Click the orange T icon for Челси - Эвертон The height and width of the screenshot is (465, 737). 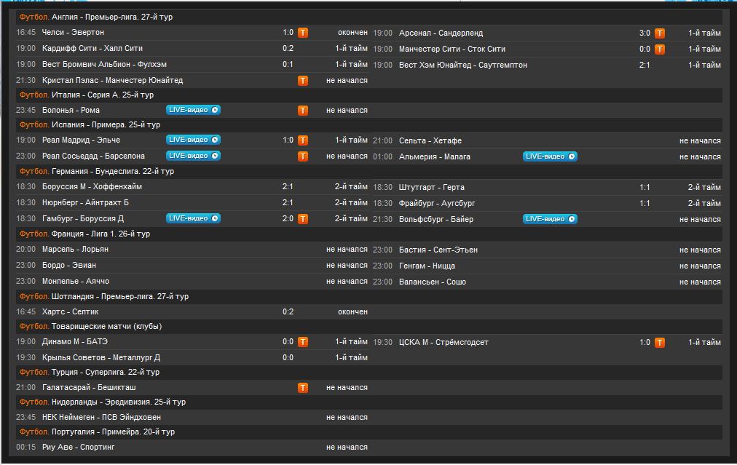(303, 33)
